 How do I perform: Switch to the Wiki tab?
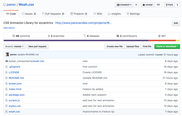[98, 14]
